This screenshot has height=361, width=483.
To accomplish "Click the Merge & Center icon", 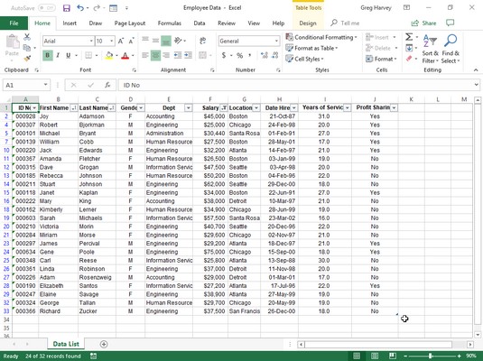I will (x=203, y=55).
